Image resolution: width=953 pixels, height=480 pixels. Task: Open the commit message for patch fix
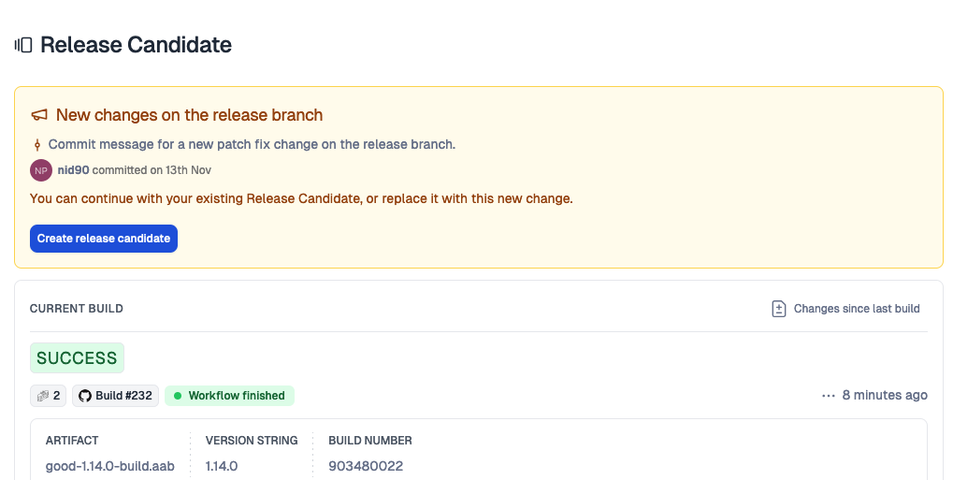point(252,145)
